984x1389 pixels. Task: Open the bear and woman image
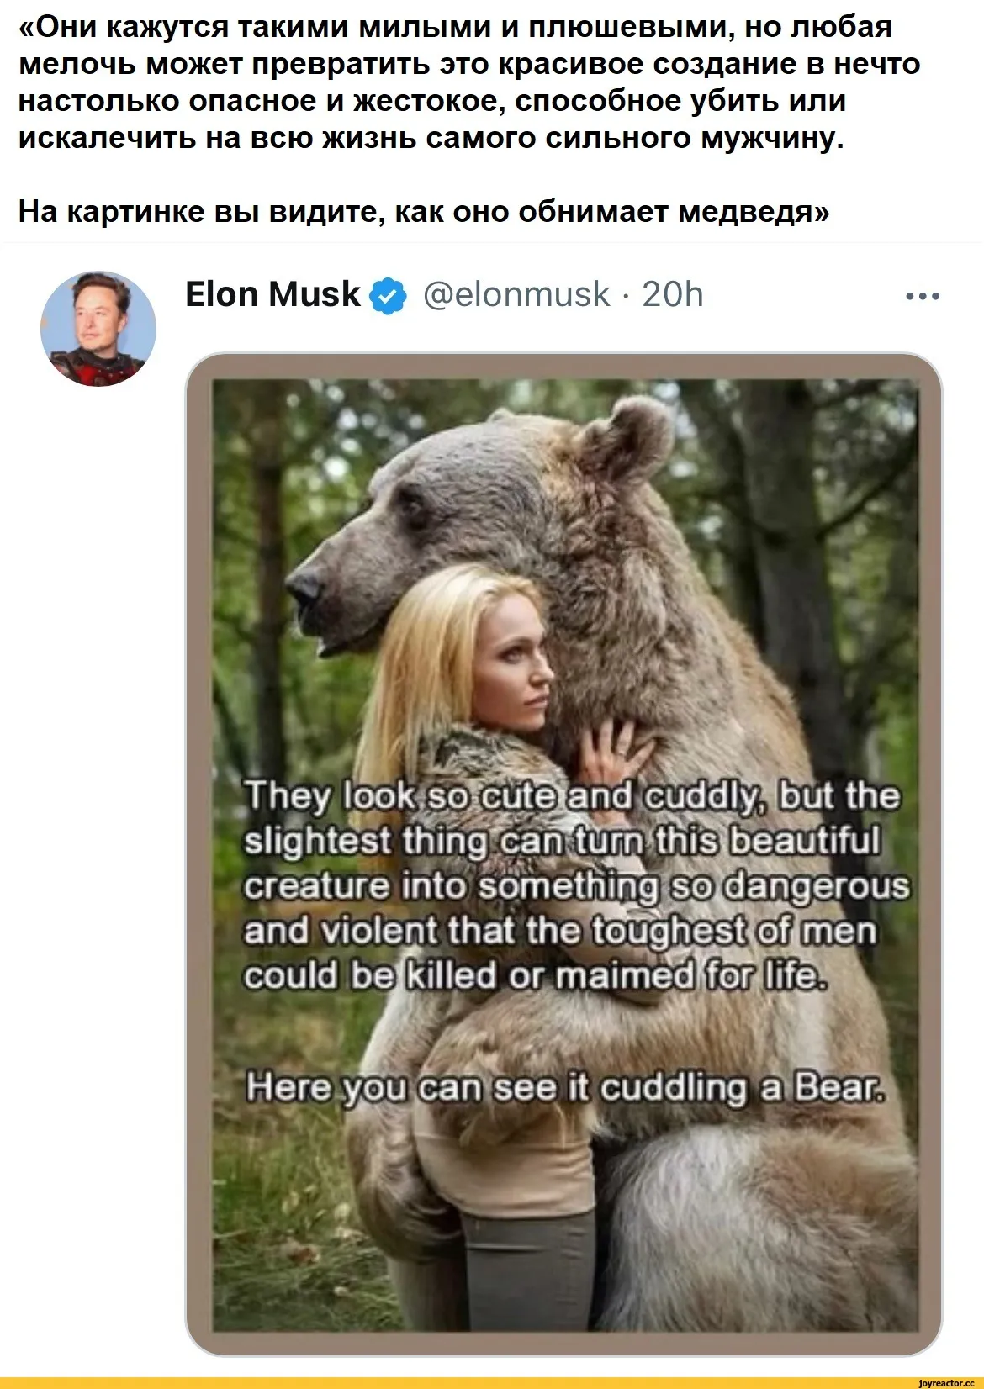point(563,853)
